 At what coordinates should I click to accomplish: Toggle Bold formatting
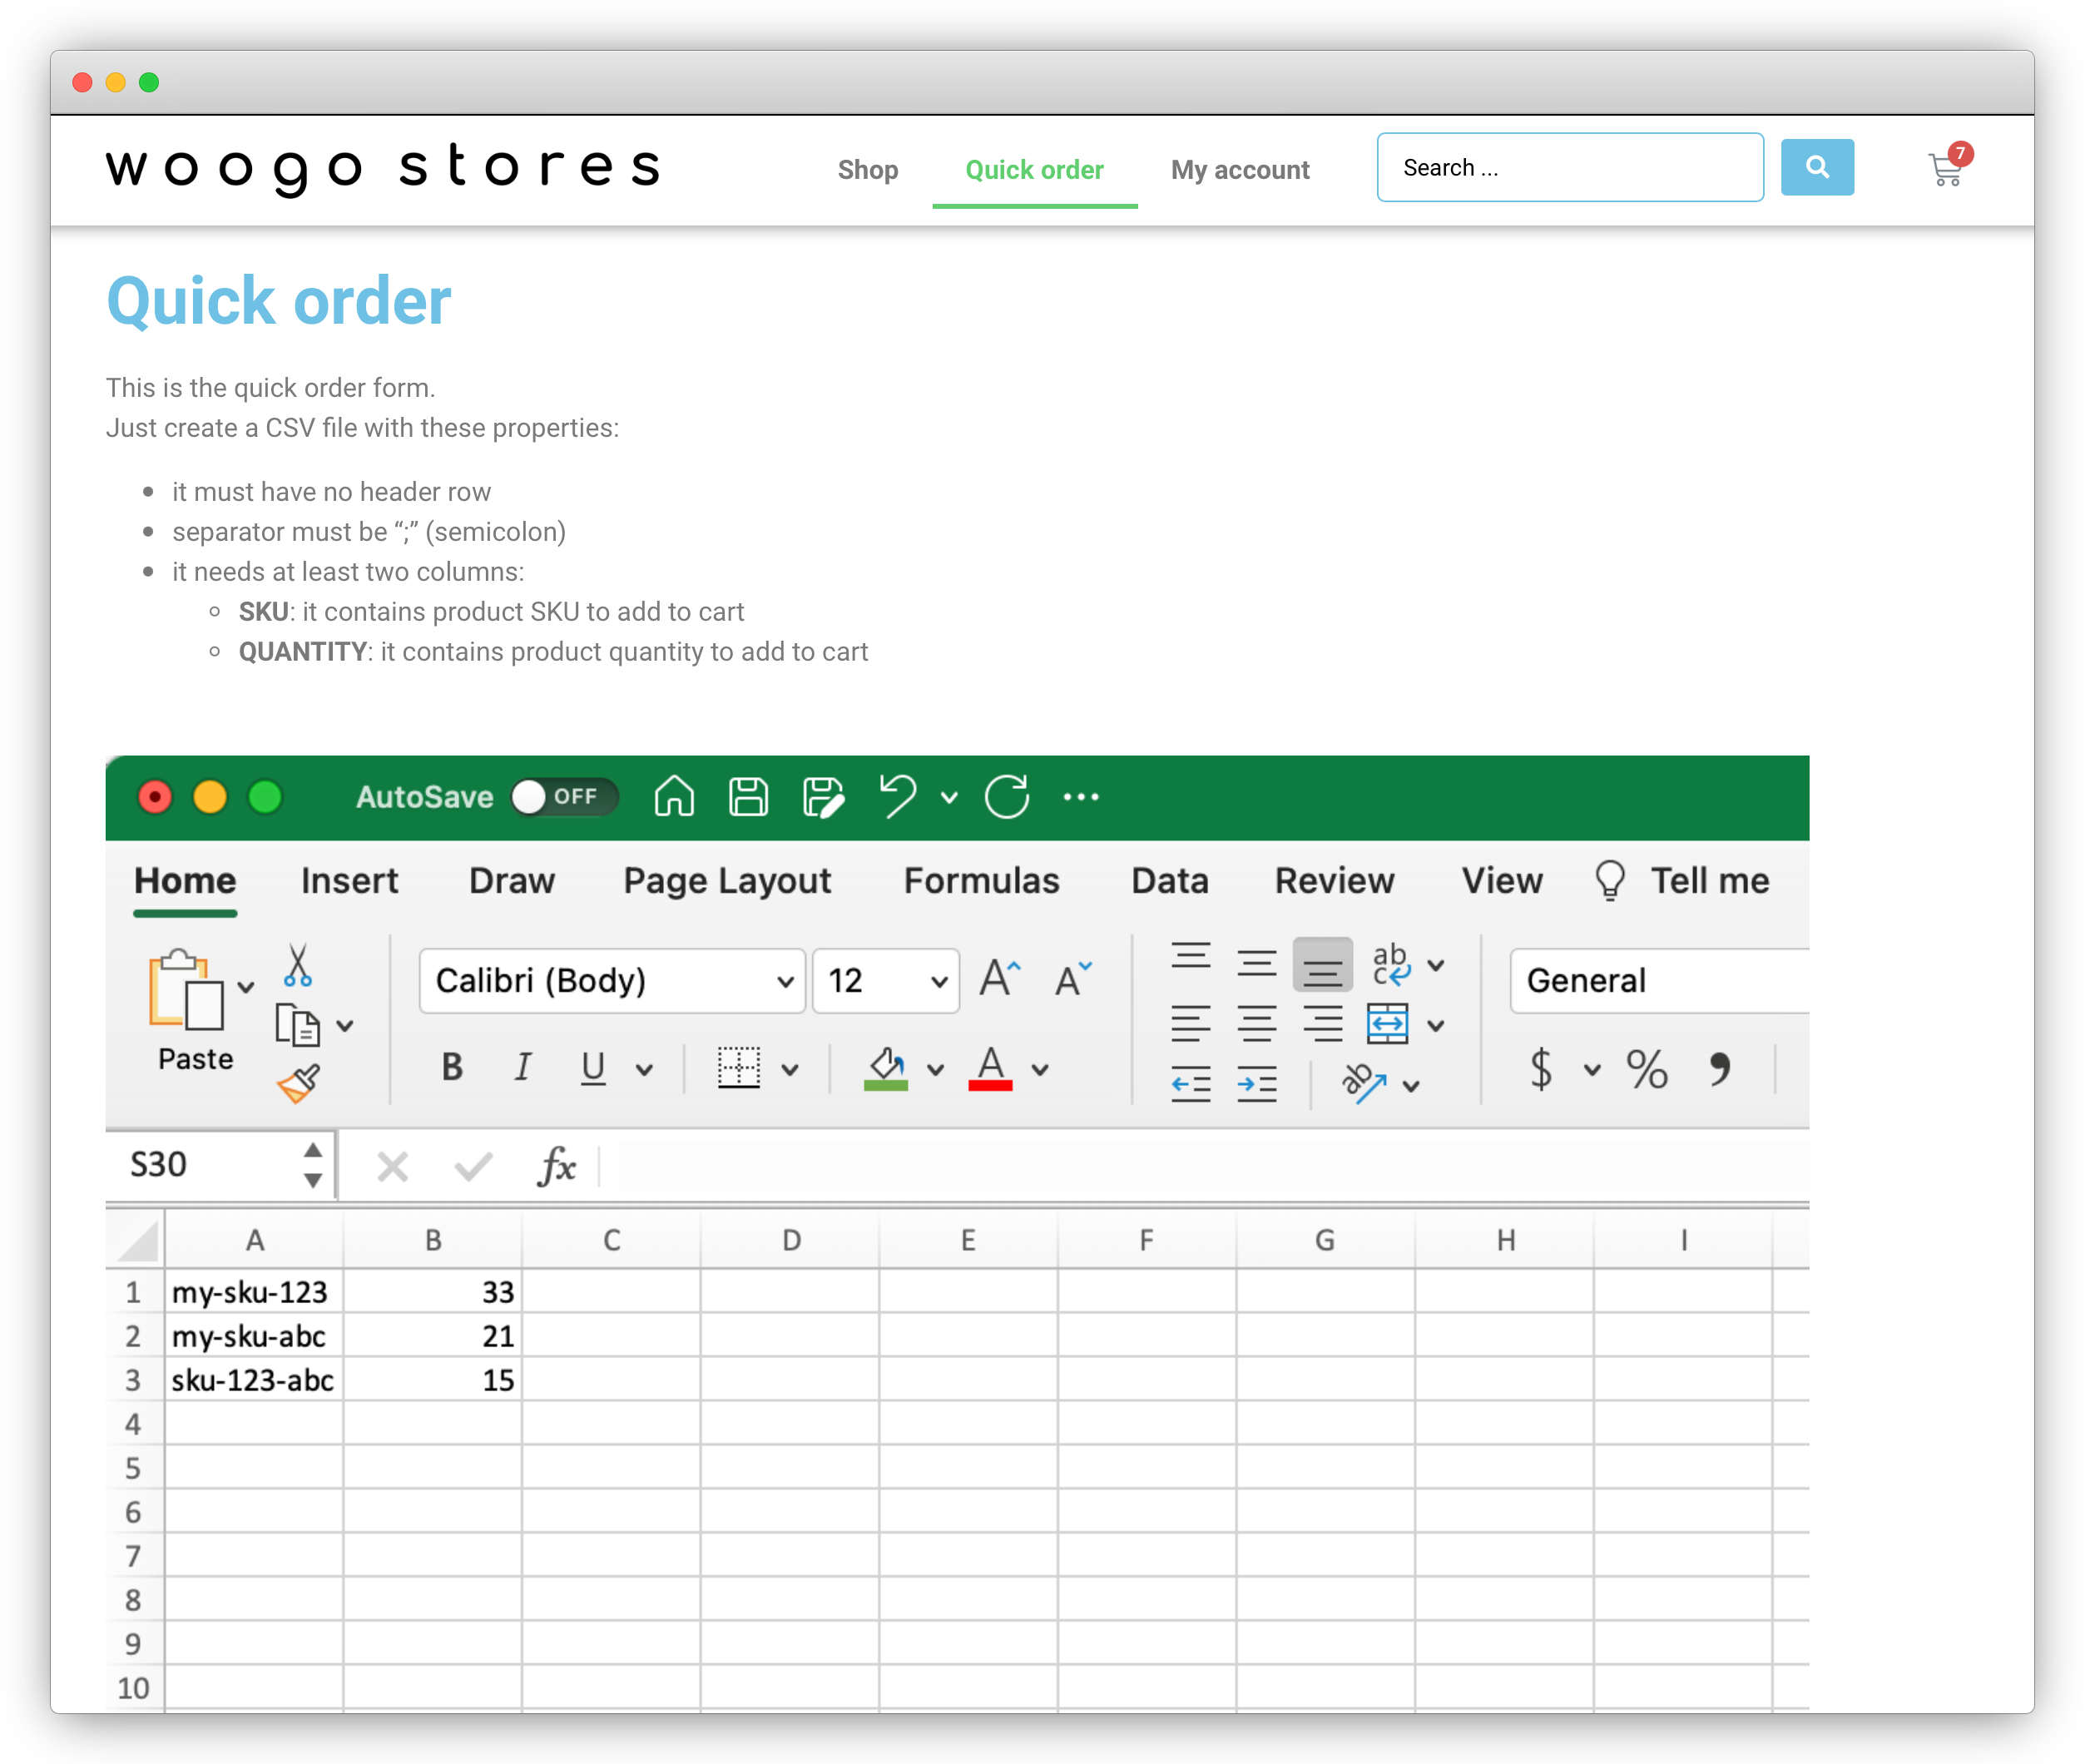(x=452, y=1067)
